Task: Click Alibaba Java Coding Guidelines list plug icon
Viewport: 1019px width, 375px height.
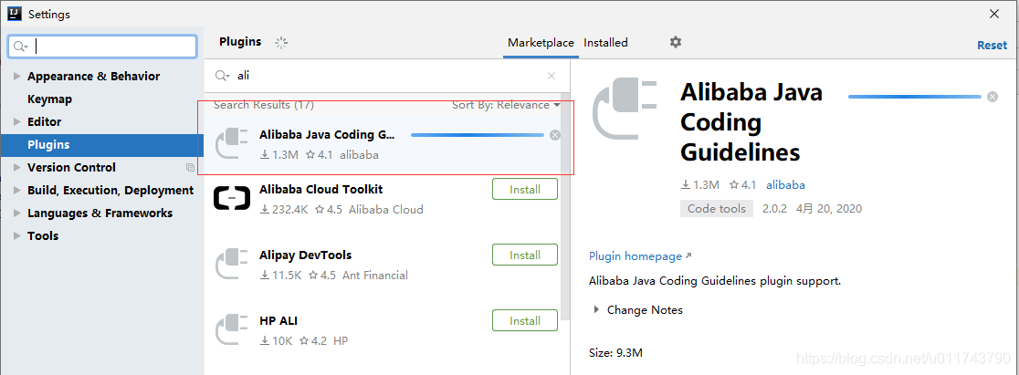Action: 232,144
